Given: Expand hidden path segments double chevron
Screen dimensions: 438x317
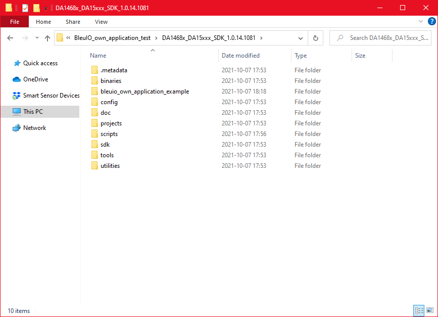Looking at the screenshot, I should [x=68, y=38].
